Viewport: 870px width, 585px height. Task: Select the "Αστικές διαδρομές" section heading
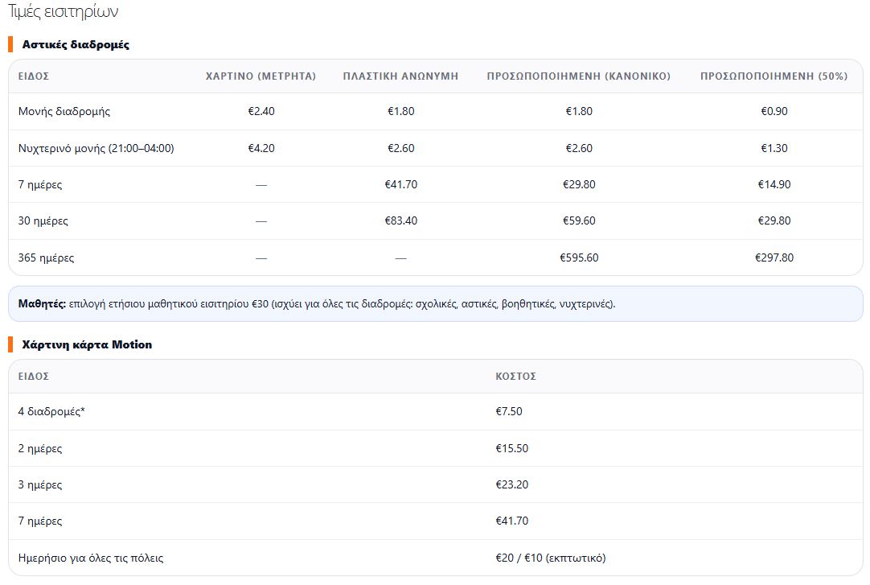pyautogui.click(x=76, y=44)
